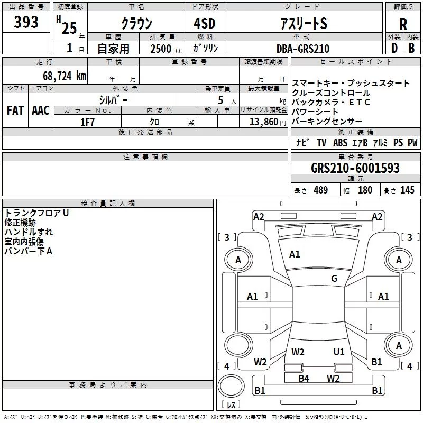Click the interior grade B
Screen dimensions: 423x423
pyautogui.click(x=411, y=48)
